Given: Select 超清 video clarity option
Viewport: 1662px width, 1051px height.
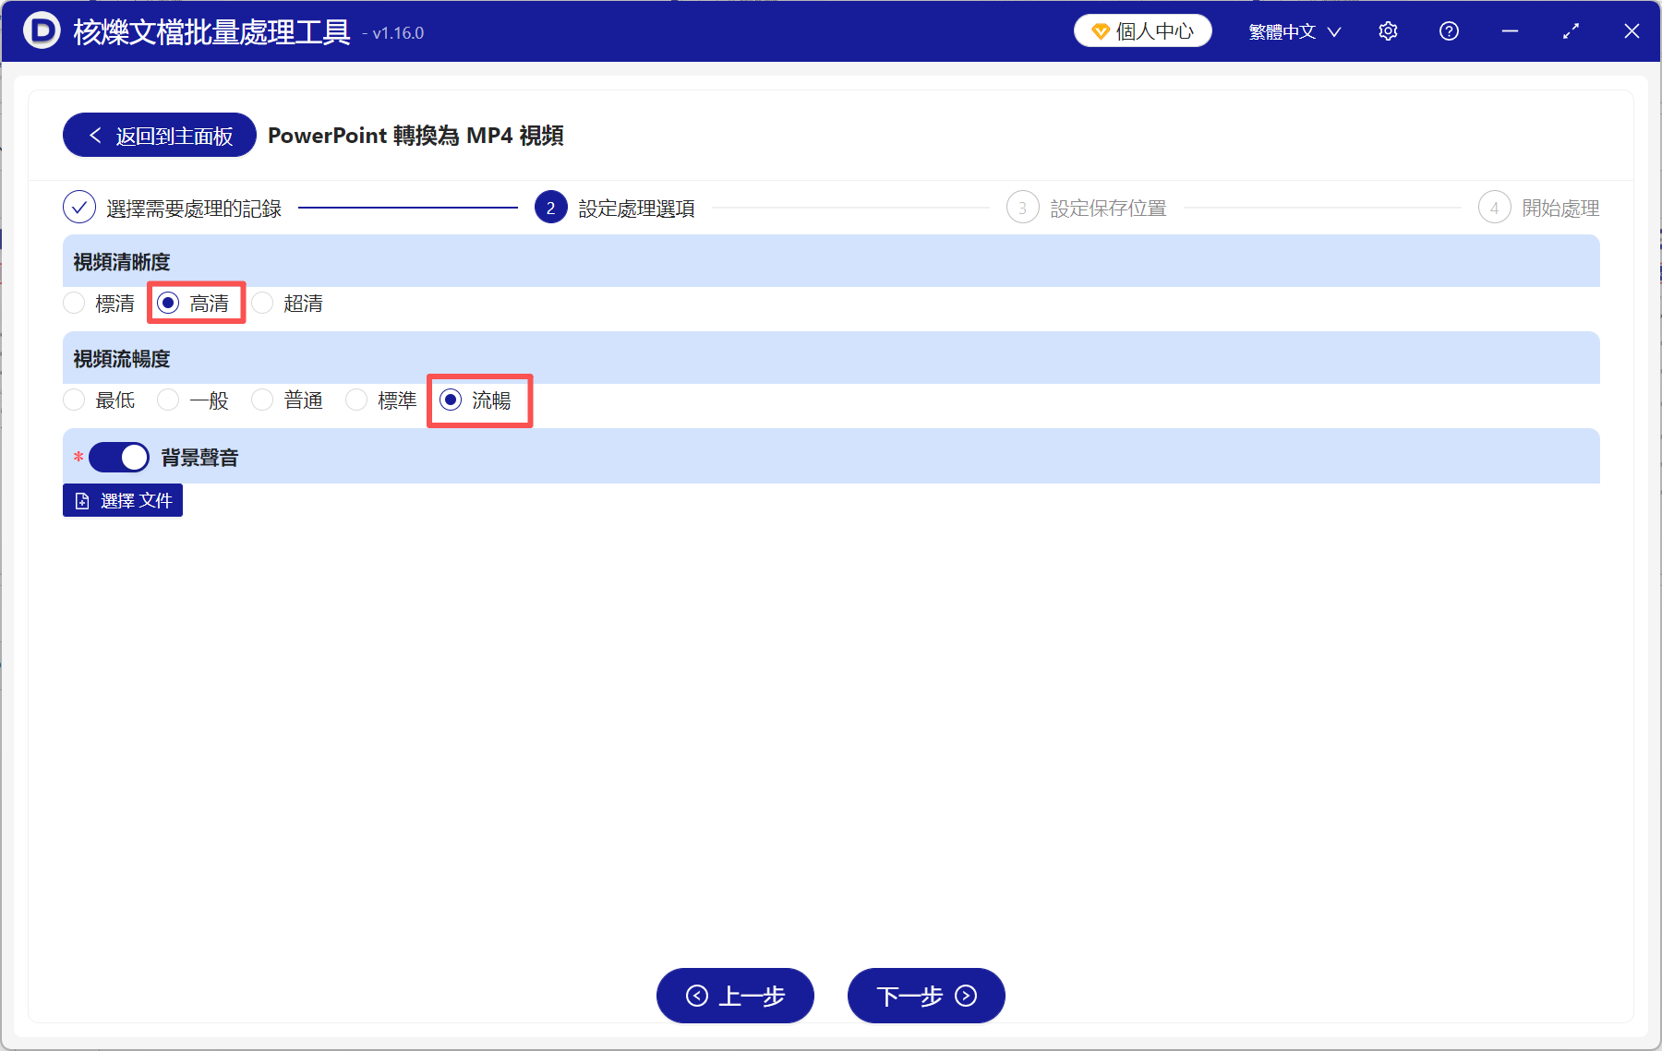Looking at the screenshot, I should tap(262, 303).
